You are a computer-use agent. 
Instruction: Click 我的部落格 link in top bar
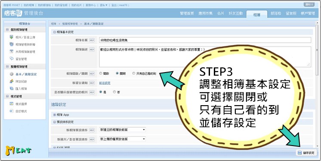pos(44,5)
